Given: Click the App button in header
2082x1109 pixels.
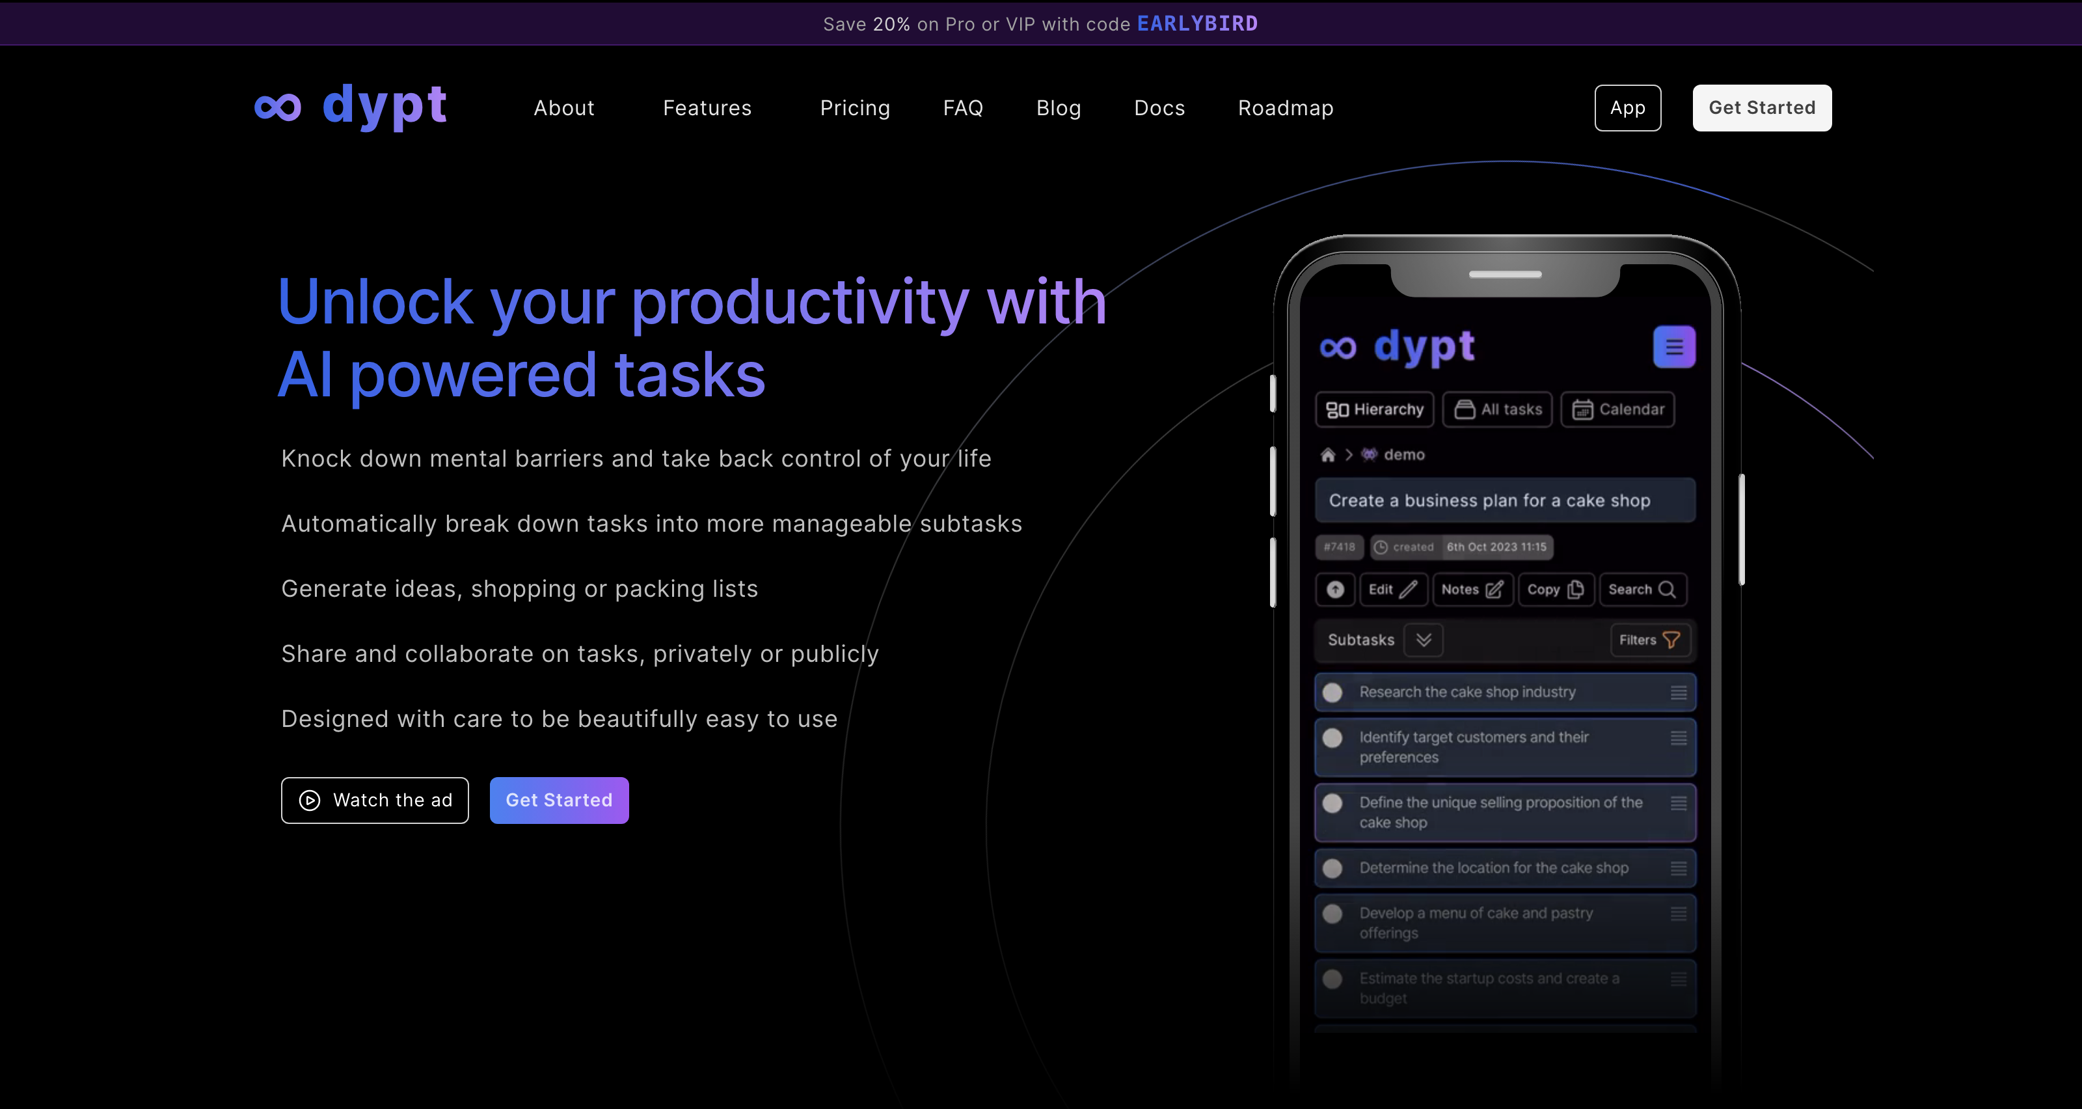Looking at the screenshot, I should 1628,107.
